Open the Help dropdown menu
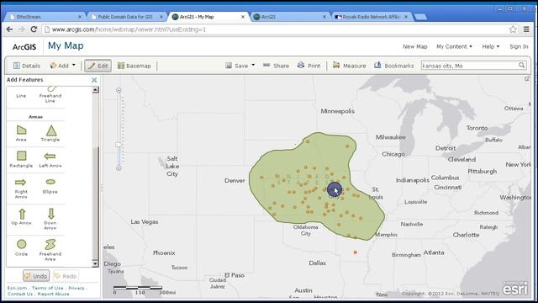The width and height of the screenshot is (538, 303). click(x=491, y=46)
